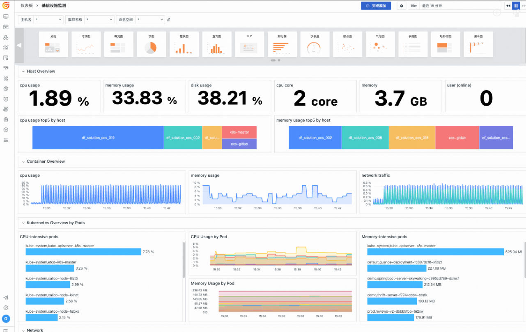Add a 概览图 overview chart
This screenshot has height=332, width=526.
coord(119,44)
